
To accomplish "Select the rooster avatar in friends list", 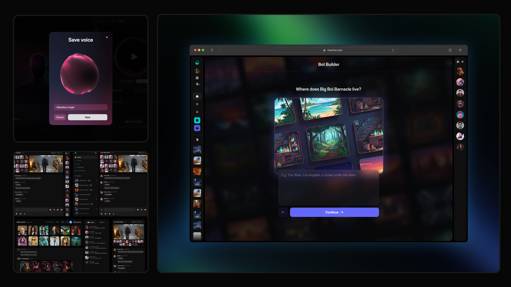I will click(460, 71).
